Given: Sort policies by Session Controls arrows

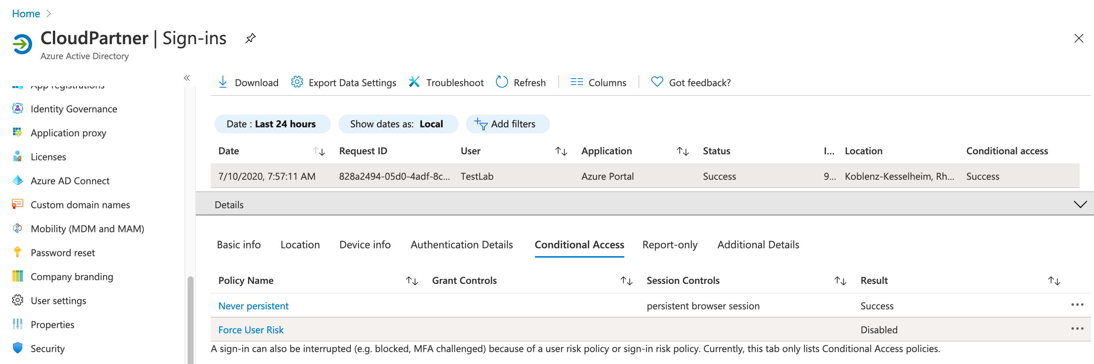Looking at the screenshot, I should [840, 280].
